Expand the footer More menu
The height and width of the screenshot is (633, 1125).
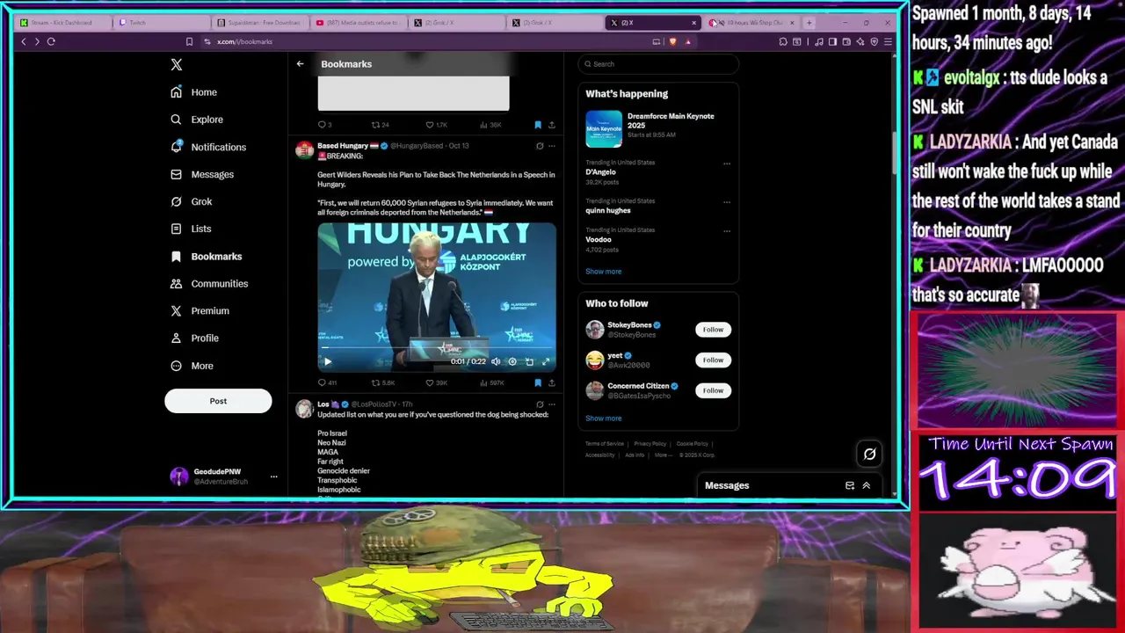pos(663,455)
